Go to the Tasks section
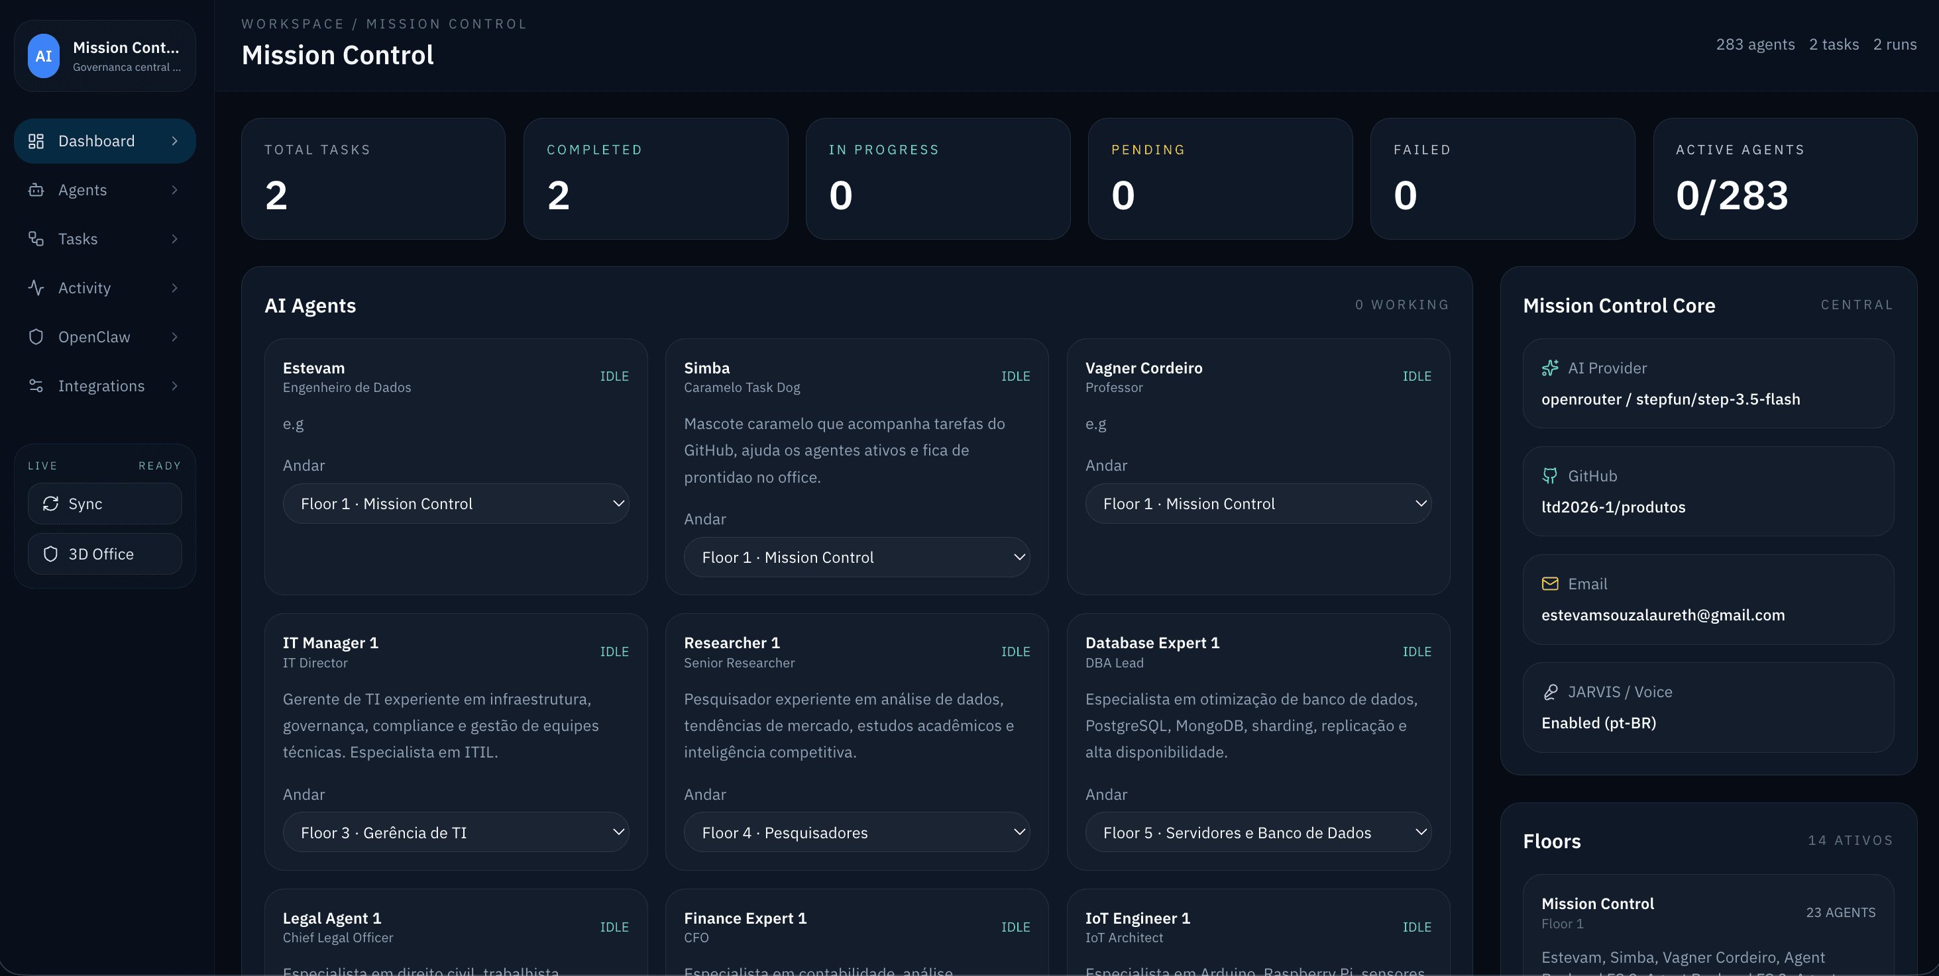The width and height of the screenshot is (1939, 976). point(105,238)
